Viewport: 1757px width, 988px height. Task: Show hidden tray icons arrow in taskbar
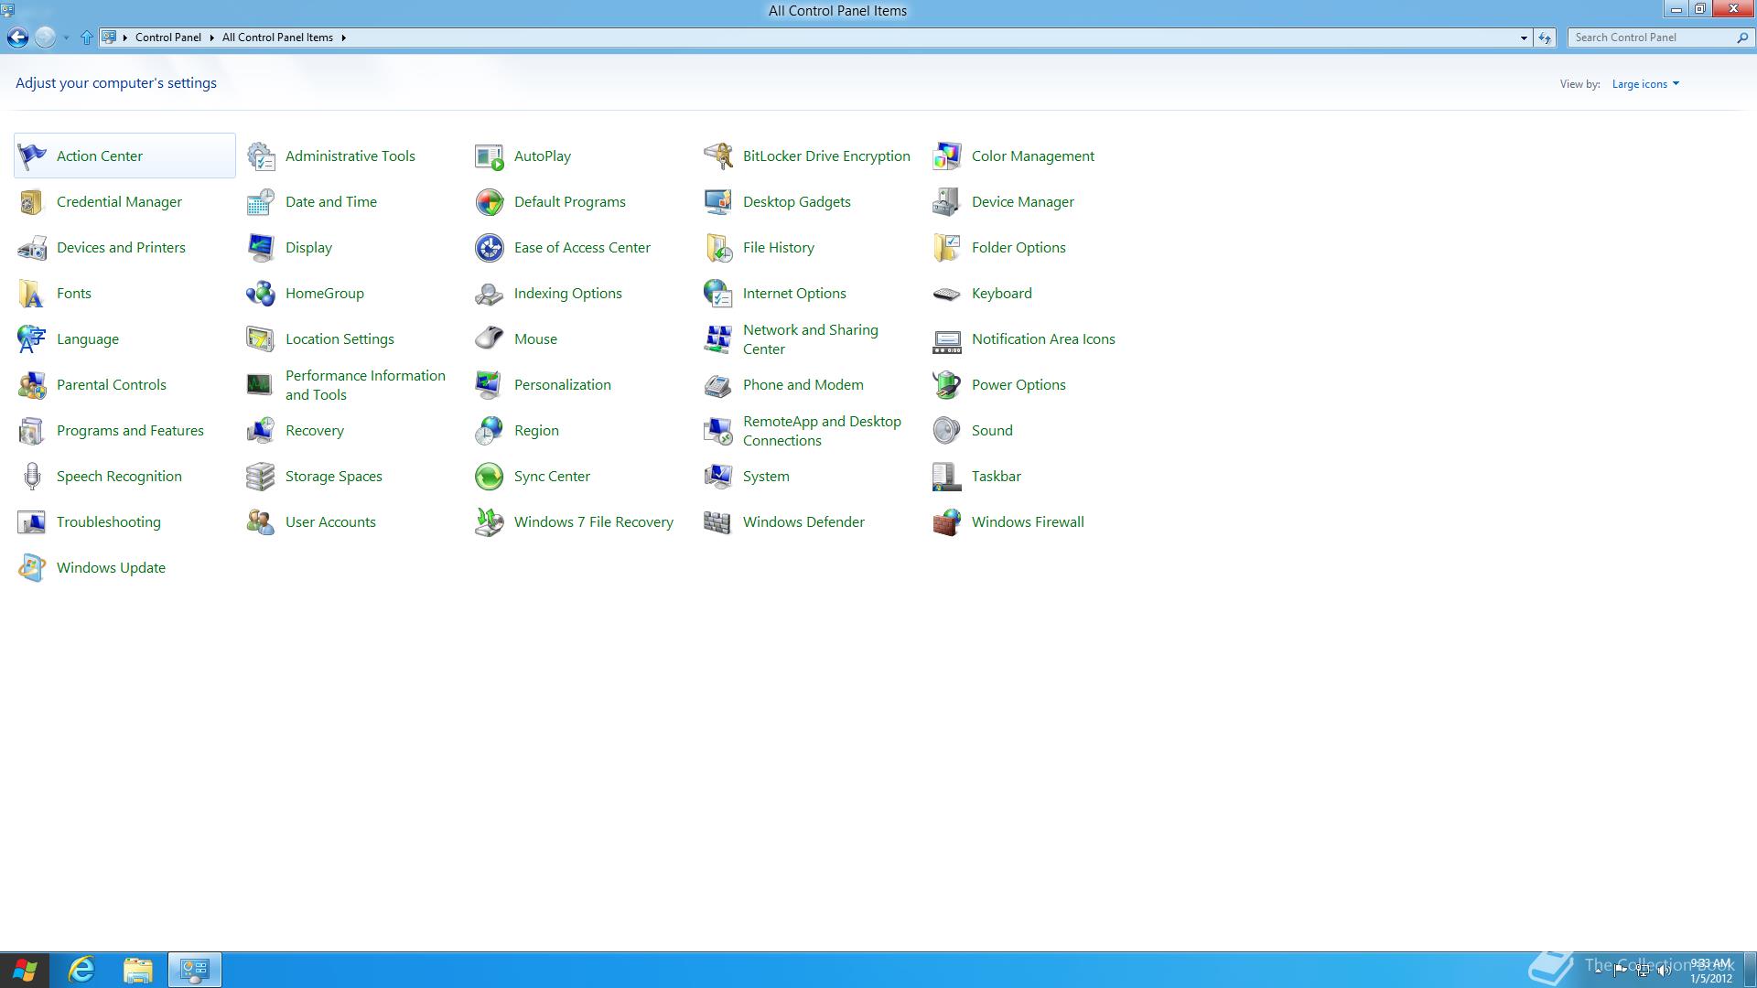pyautogui.click(x=1598, y=970)
